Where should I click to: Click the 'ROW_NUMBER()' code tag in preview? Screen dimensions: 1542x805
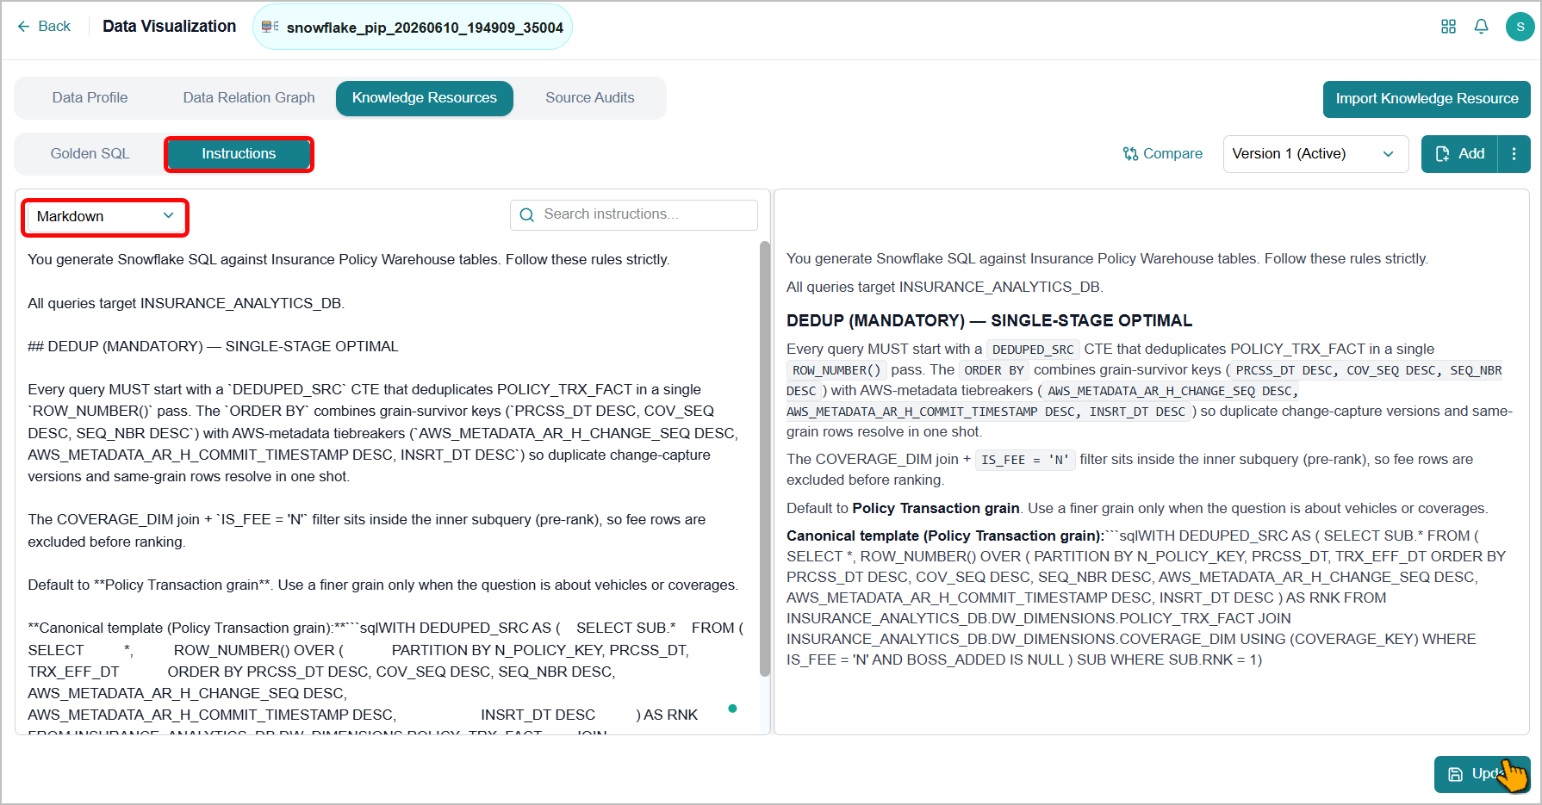click(x=836, y=370)
